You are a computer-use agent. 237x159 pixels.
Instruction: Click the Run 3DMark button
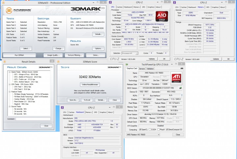(19, 55)
